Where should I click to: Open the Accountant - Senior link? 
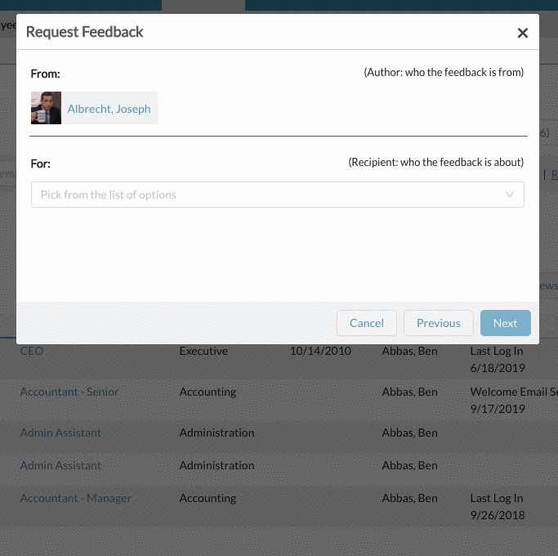pos(69,392)
